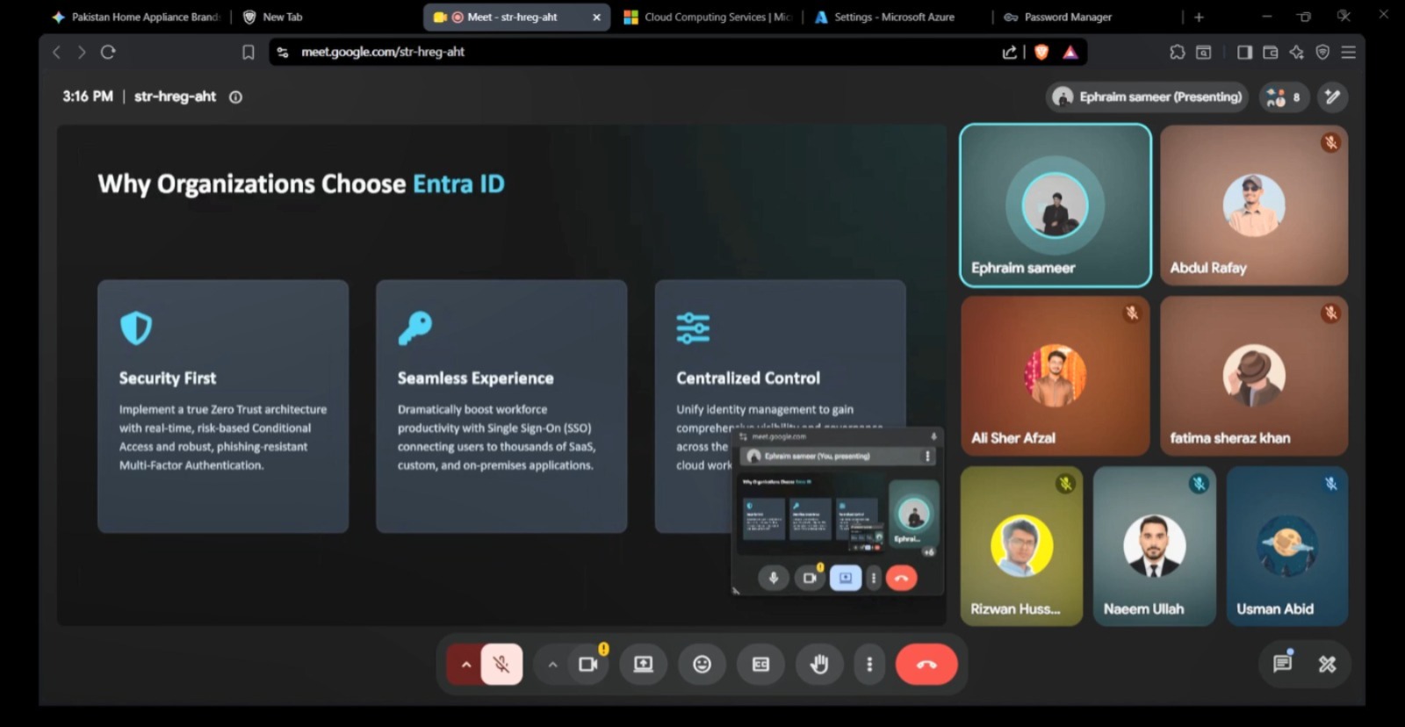Go forward in browser history
Screen dimensions: 1405x727
82,52
